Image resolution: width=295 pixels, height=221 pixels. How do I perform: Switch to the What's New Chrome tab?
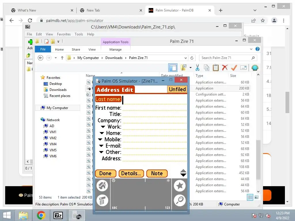(42, 10)
